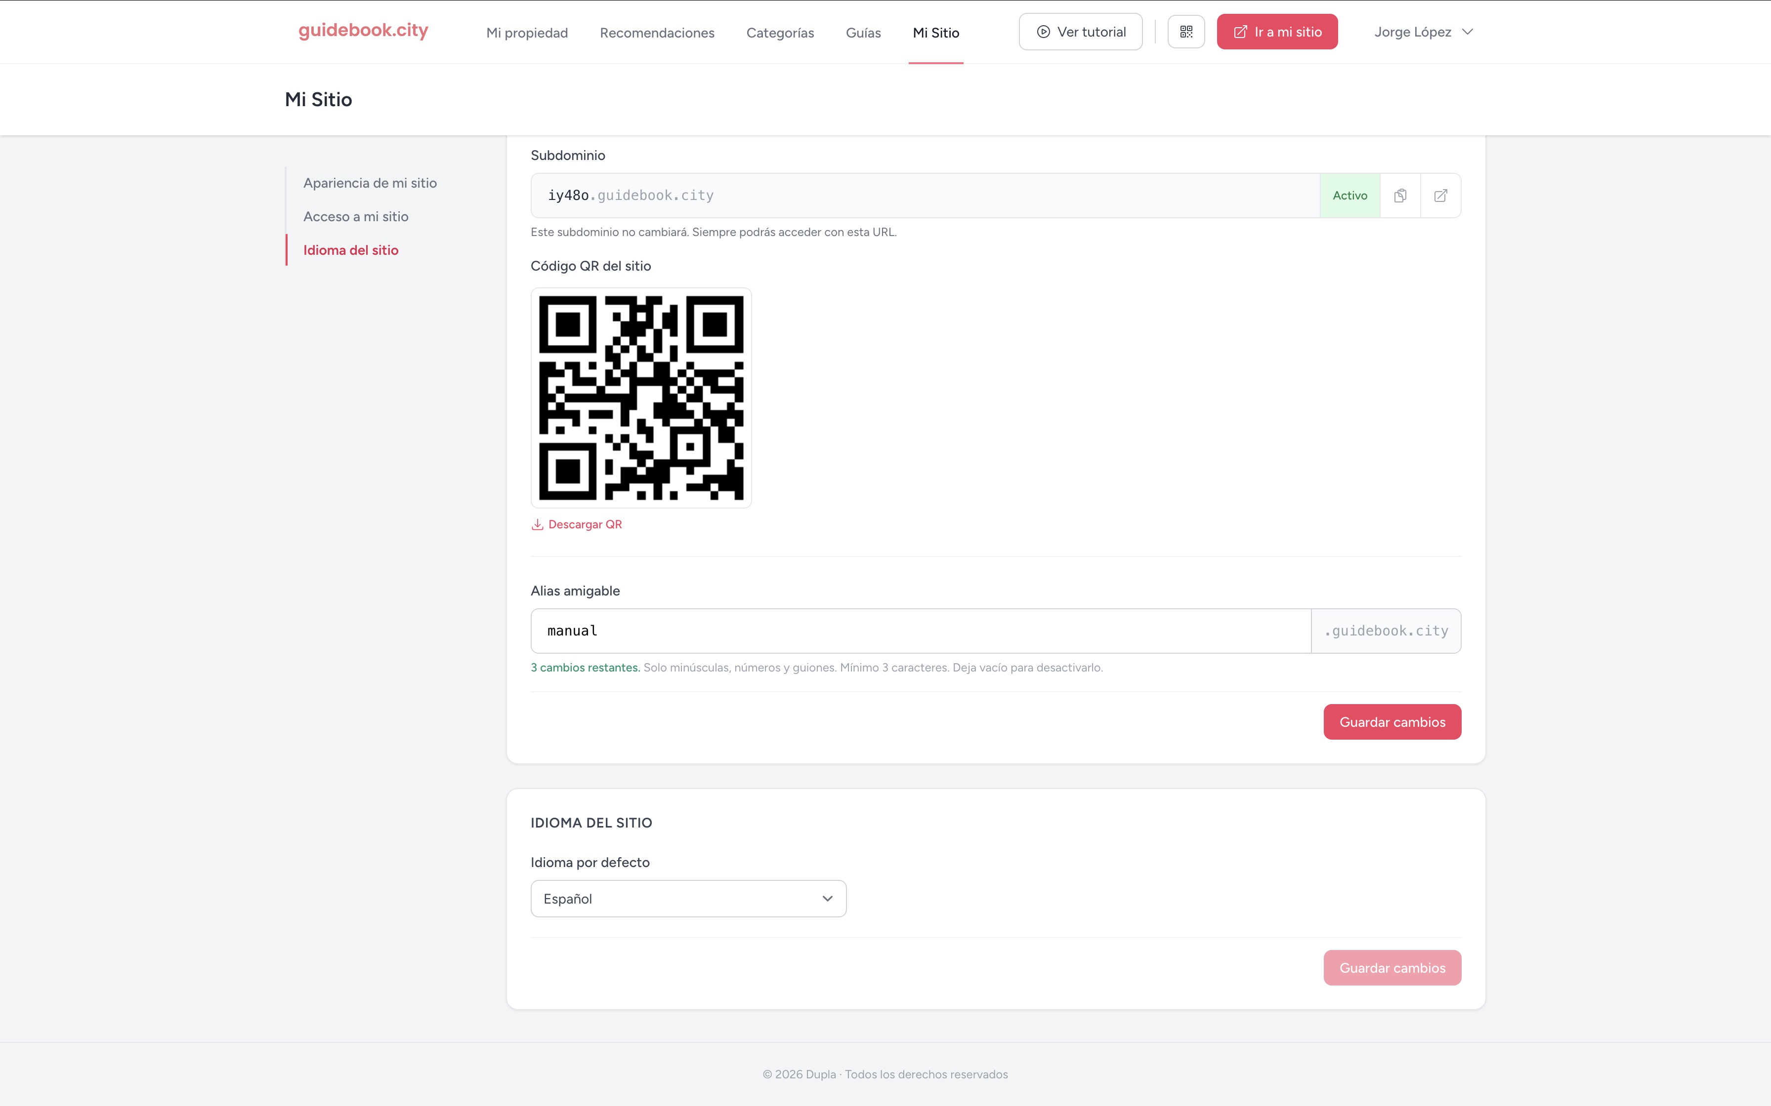Go to Recomendaciones section
This screenshot has width=1771, height=1106.
click(657, 32)
